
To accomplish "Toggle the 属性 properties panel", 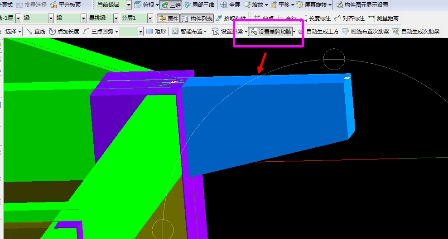I will [169, 19].
